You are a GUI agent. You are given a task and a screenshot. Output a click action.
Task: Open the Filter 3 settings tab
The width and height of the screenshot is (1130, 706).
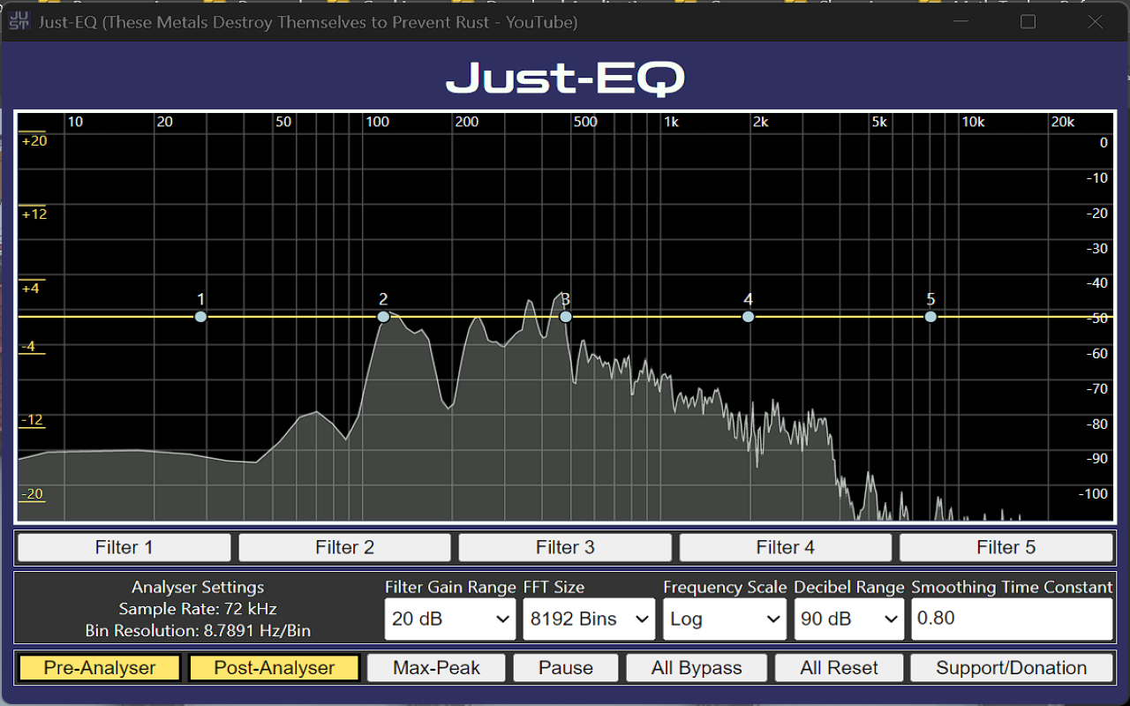click(565, 548)
